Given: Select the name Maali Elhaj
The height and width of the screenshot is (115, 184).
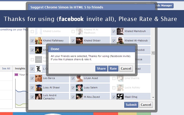Looking at the screenshot, I should coord(131,97).
